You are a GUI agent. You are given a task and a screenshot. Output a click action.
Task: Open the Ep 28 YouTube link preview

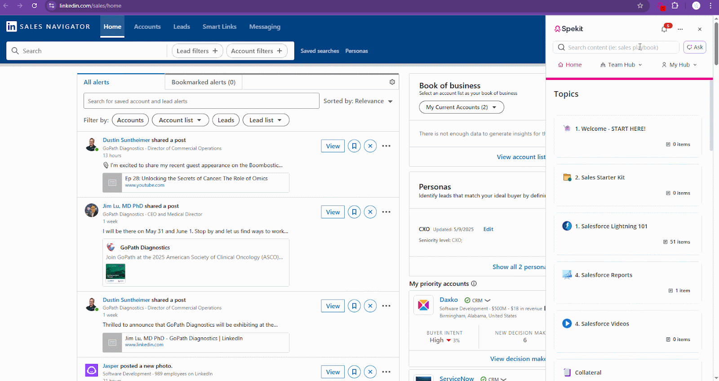click(196, 182)
